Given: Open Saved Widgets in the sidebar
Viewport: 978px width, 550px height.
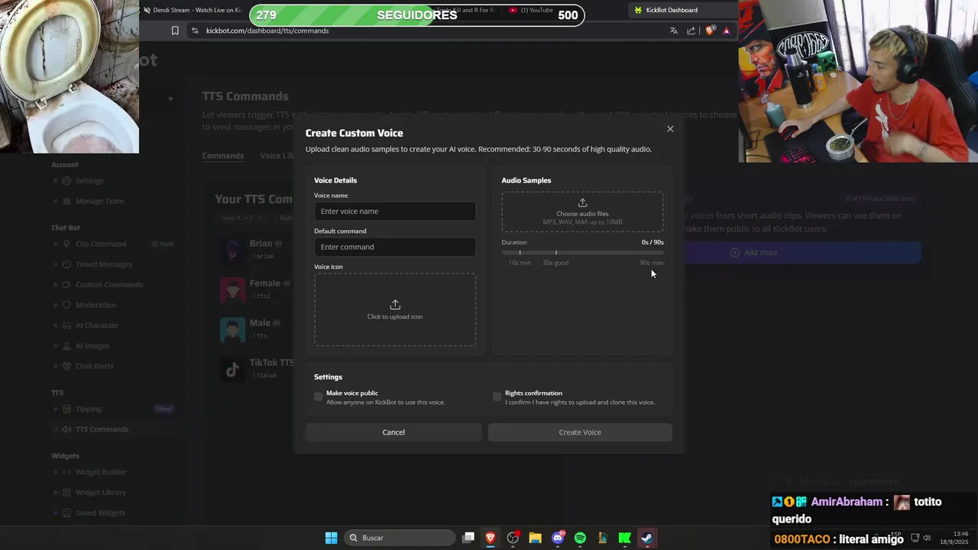Looking at the screenshot, I should [100, 513].
